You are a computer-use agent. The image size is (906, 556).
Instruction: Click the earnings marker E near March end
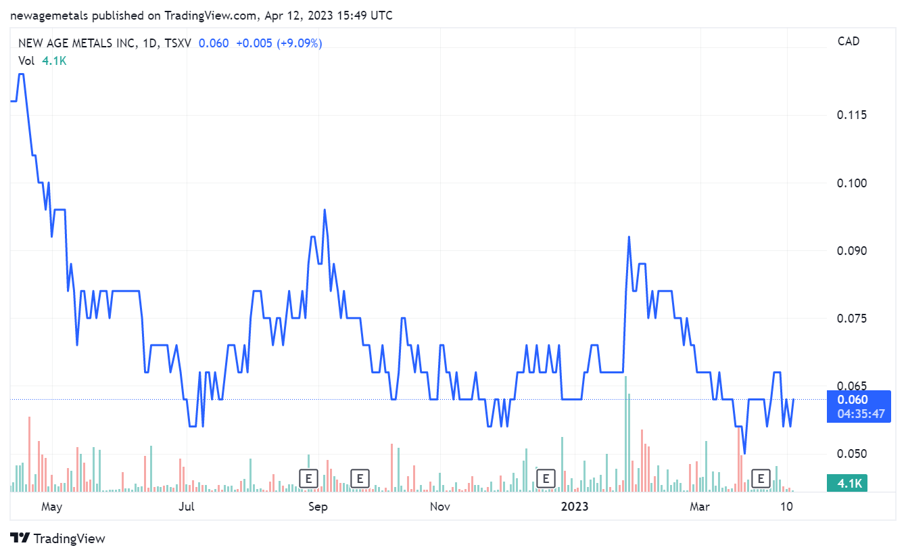pyautogui.click(x=761, y=478)
